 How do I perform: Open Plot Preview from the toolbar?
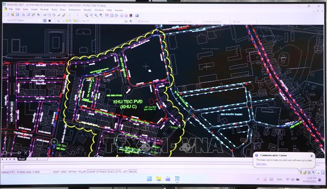click(x=28, y=15)
